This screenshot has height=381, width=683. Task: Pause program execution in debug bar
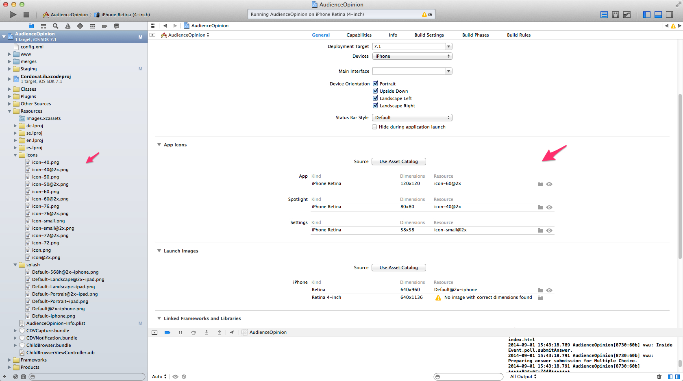coord(181,333)
